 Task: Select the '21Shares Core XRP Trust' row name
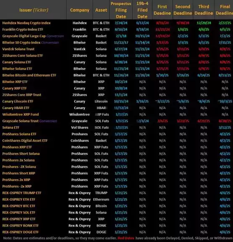[x=22, y=95]
